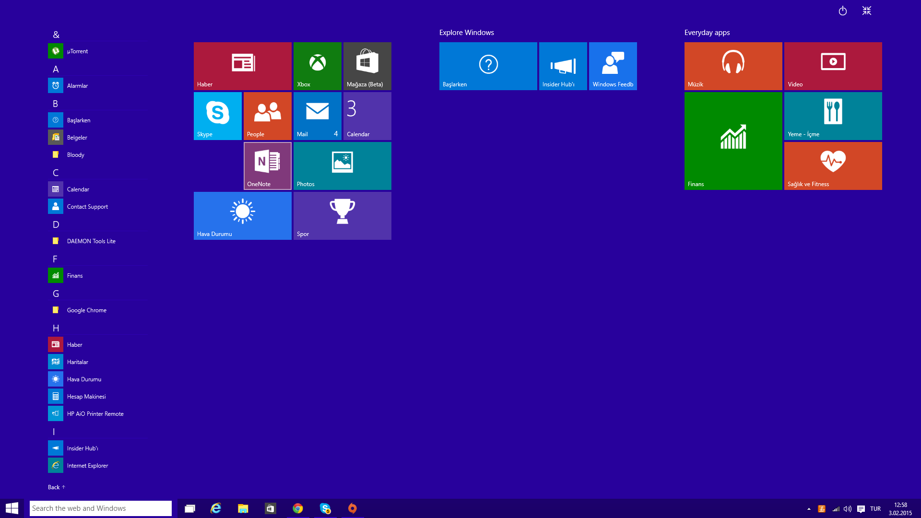Go Back from the all apps list
The width and height of the screenshot is (921, 518).
[56, 487]
